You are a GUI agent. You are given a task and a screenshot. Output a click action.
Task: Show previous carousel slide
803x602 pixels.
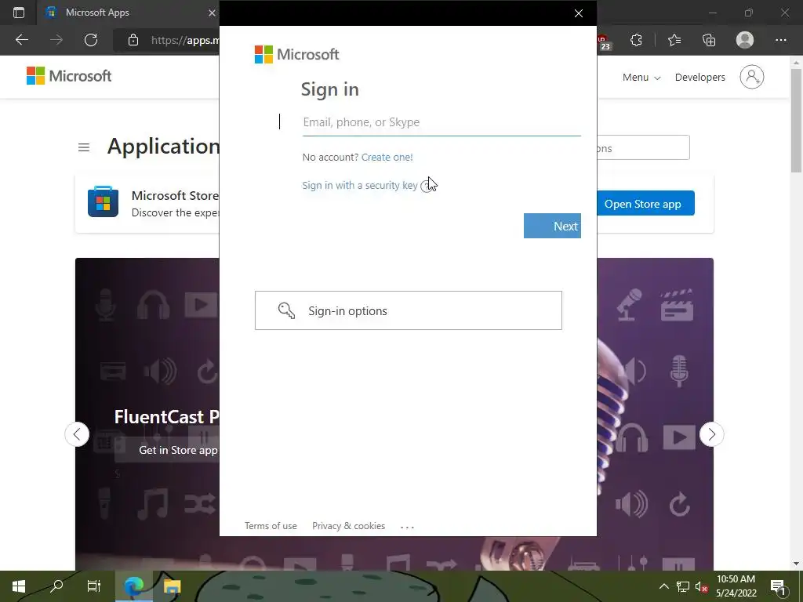(77, 434)
